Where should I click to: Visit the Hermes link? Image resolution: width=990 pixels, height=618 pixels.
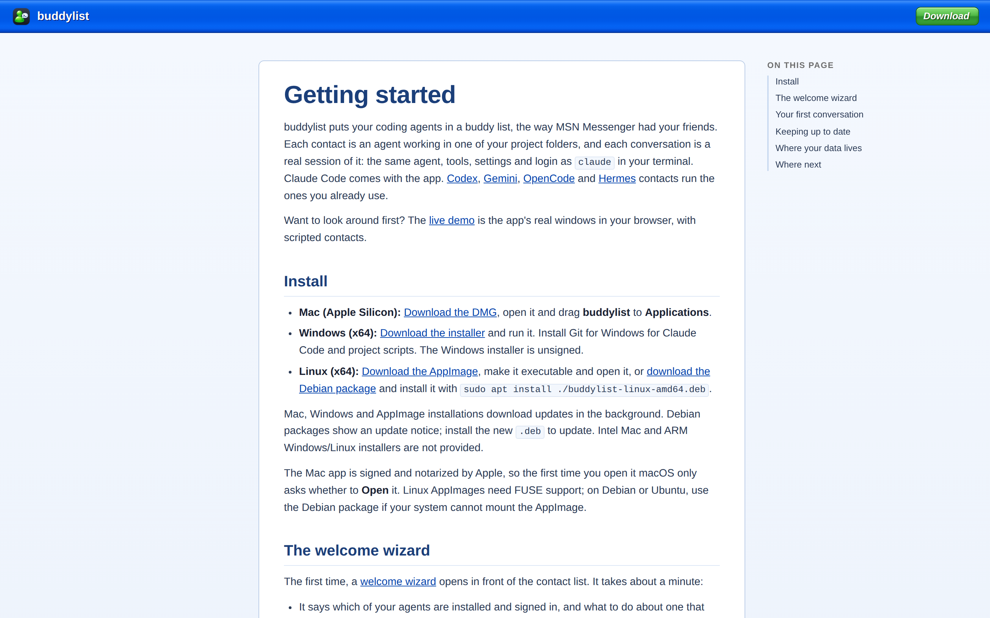(616, 179)
